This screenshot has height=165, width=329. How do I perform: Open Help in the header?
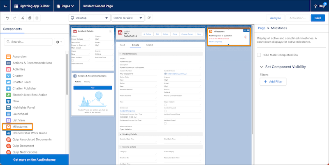pos(320,6)
